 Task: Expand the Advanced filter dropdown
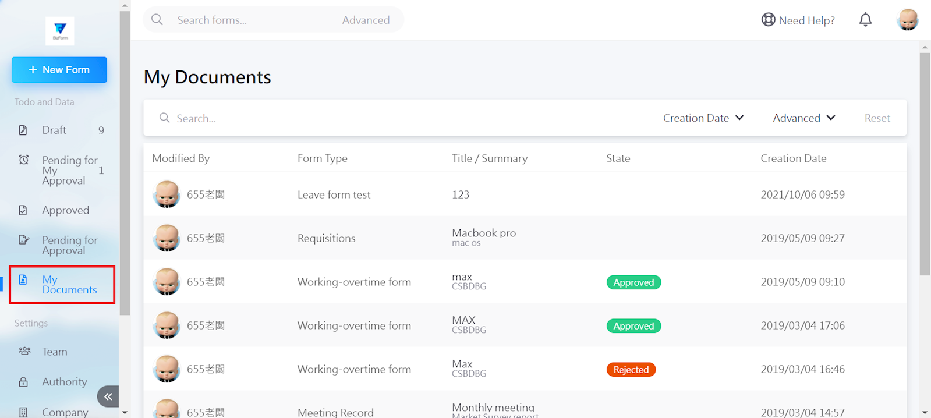tap(803, 118)
